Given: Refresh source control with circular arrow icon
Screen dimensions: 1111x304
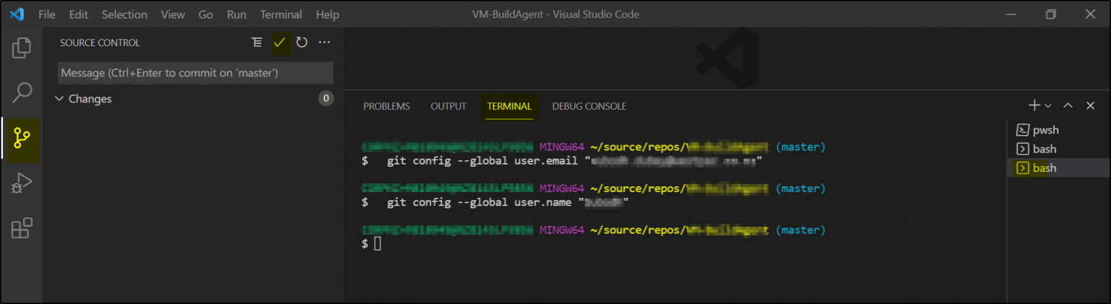Looking at the screenshot, I should (x=302, y=43).
